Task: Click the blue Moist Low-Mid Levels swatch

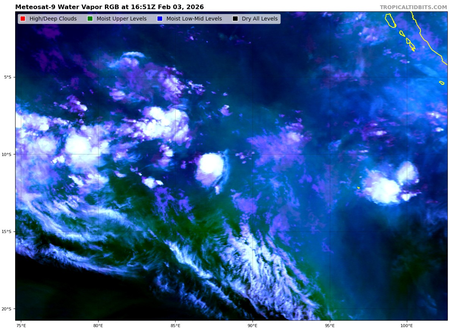Action: [160, 19]
